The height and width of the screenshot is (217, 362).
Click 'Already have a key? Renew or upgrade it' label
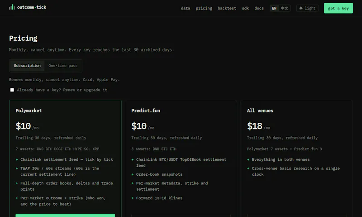(x=62, y=90)
